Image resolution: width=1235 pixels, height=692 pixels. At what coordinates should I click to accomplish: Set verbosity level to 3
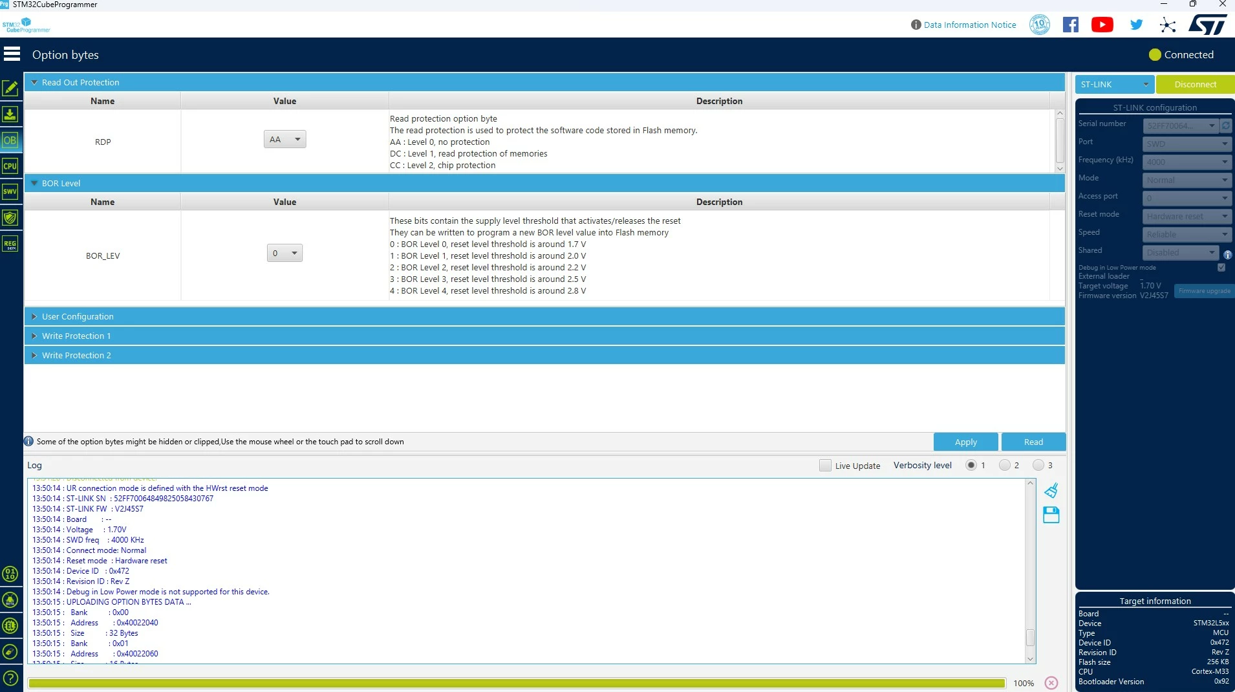[1038, 465]
